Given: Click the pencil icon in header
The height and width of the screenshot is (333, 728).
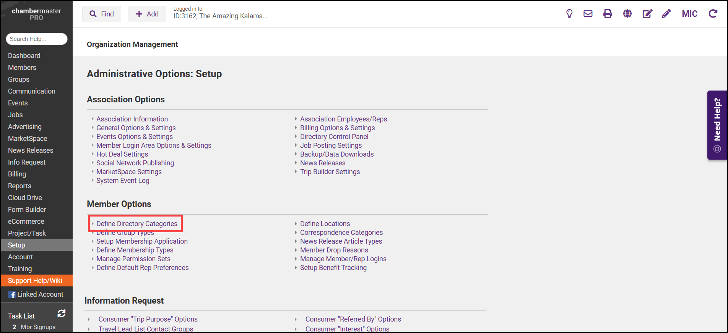Looking at the screenshot, I should click(666, 14).
